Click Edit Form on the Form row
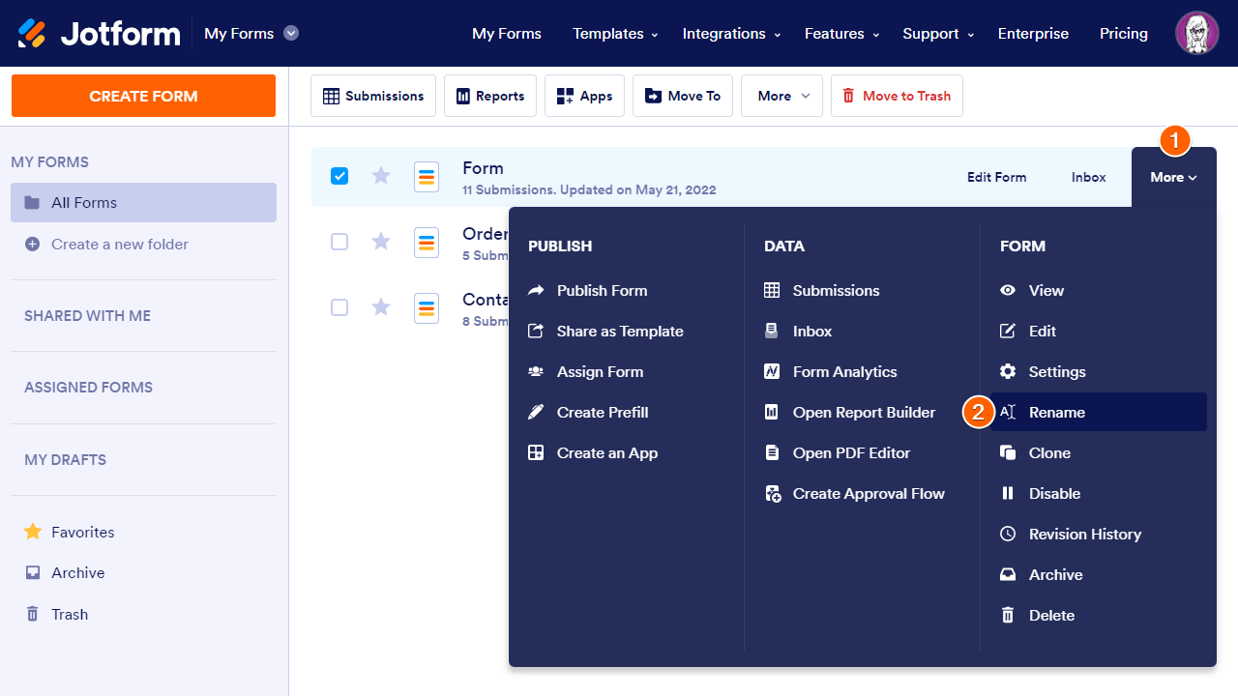This screenshot has width=1238, height=696. [x=996, y=177]
